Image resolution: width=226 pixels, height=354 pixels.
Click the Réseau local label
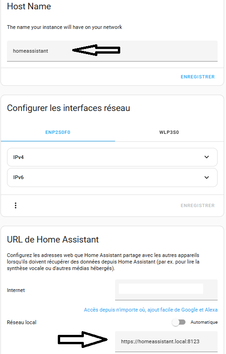(x=21, y=322)
